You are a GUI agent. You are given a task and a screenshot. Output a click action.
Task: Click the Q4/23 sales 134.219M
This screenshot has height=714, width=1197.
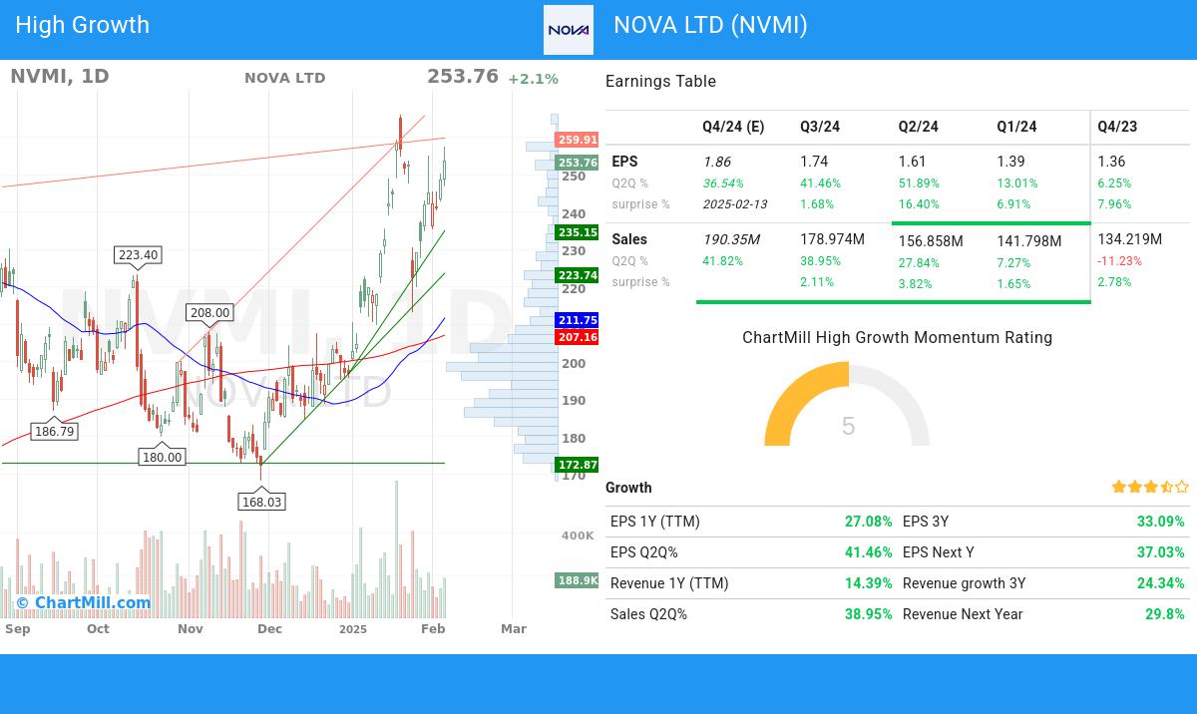pos(1130,239)
